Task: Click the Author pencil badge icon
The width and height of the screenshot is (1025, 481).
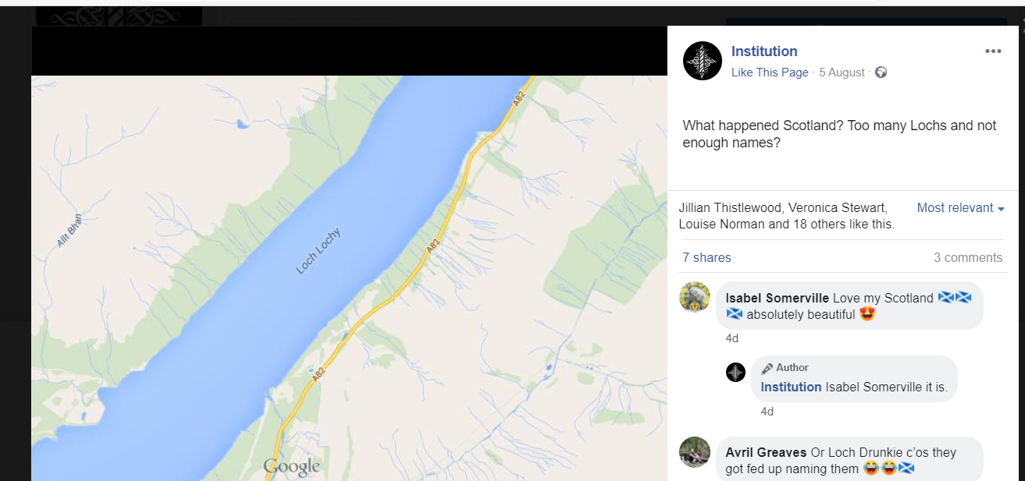Action: (767, 368)
